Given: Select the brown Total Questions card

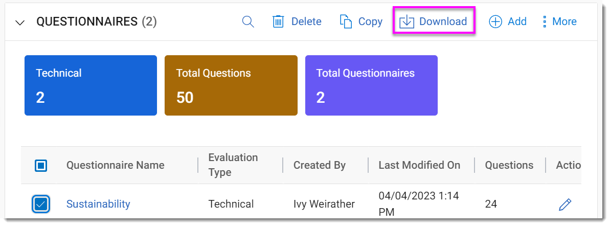Looking at the screenshot, I should tap(231, 85).
